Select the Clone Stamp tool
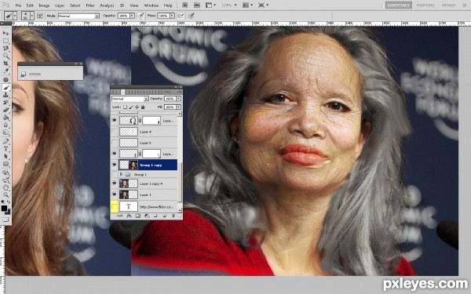This screenshot has width=471, height=294. click(5, 95)
